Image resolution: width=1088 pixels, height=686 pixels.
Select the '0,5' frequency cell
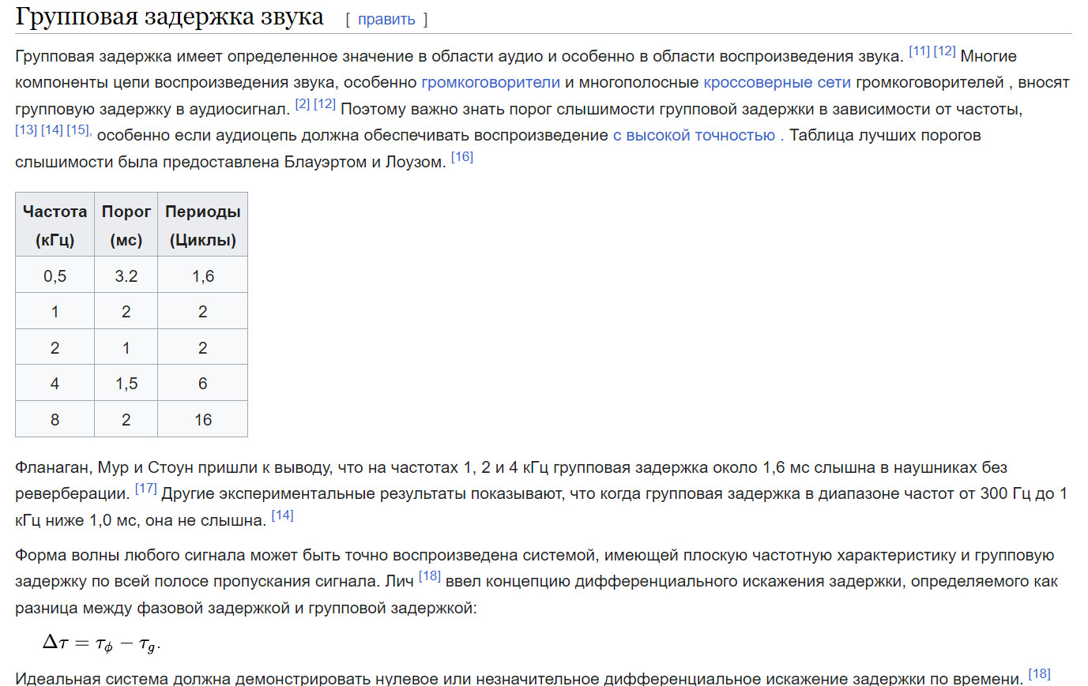click(x=55, y=276)
